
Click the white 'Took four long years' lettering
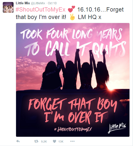point(71,35)
